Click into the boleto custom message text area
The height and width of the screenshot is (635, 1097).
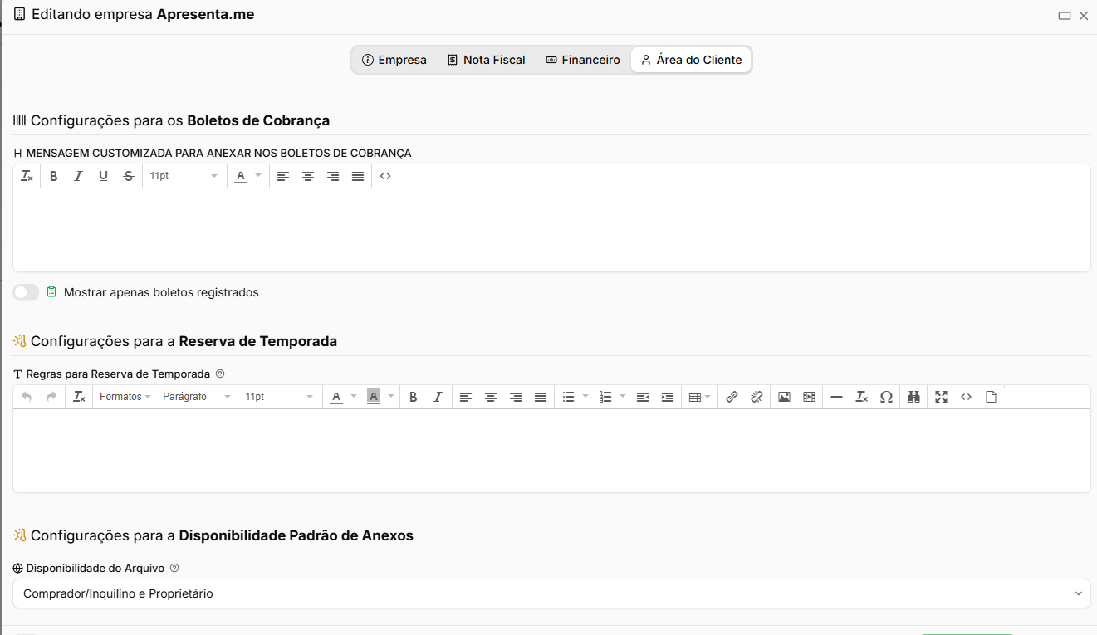[551, 230]
